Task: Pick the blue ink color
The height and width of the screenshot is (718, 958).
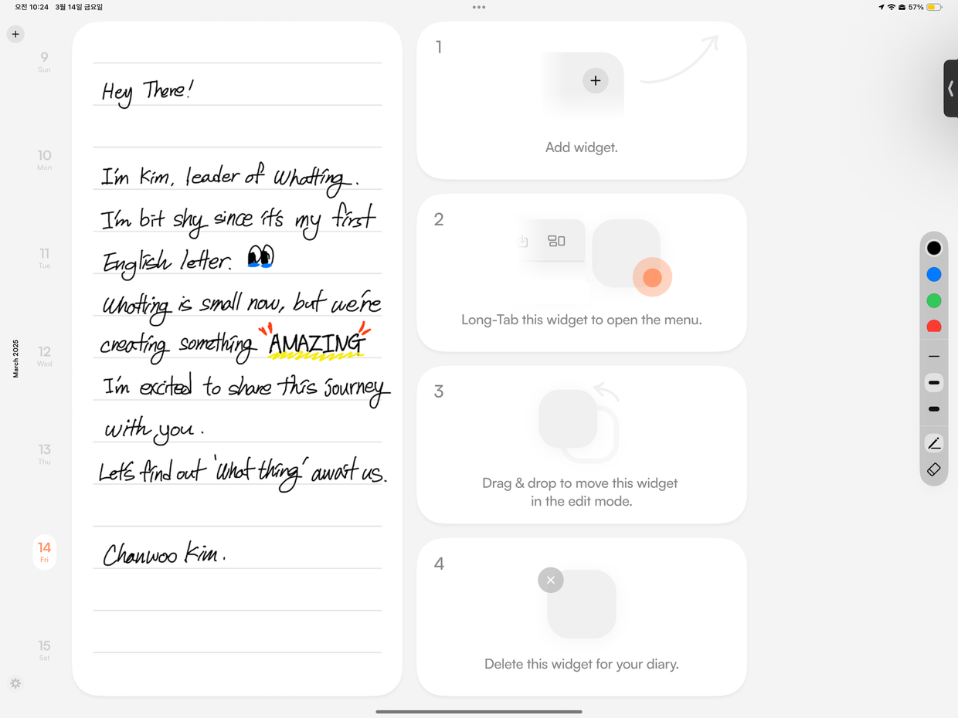Action: click(933, 274)
